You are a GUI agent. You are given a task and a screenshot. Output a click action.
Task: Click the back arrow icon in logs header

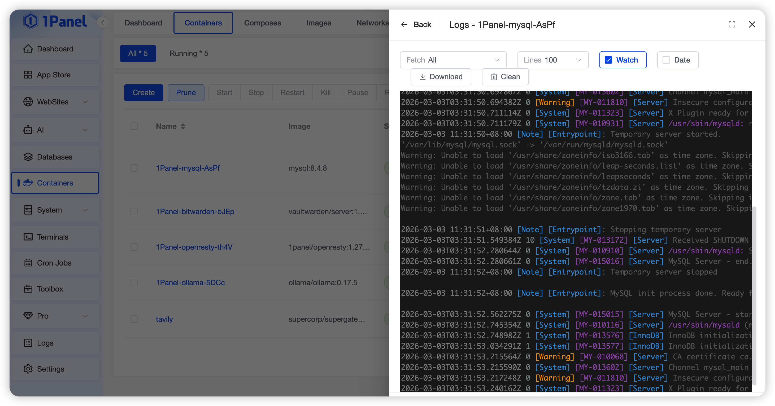pos(404,24)
